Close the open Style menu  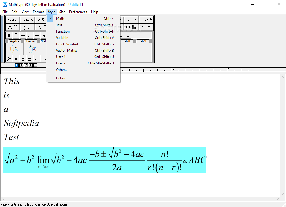(52, 12)
